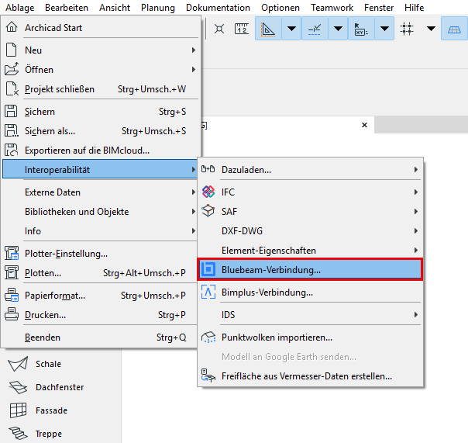The image size is (468, 443).
Task: Click the measure ruler toolbar icon
Action: [x=242, y=29]
